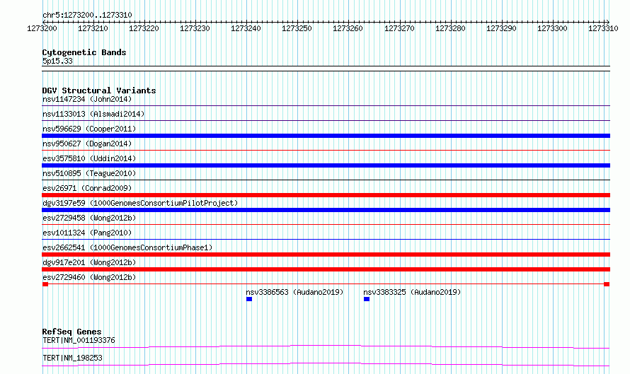Open the dgv3197e59 1000GenomesConsortiumPilotProject label
Image resolution: width=630 pixels, height=374 pixels.
[x=140, y=203]
